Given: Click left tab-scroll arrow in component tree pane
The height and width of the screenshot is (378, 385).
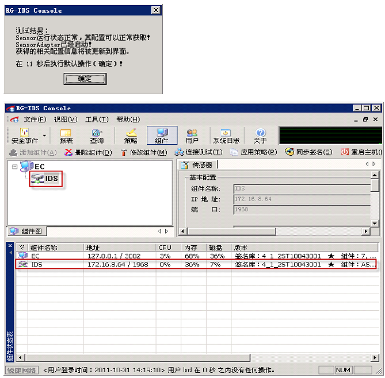Looking at the screenshot, I should click(x=159, y=231).
